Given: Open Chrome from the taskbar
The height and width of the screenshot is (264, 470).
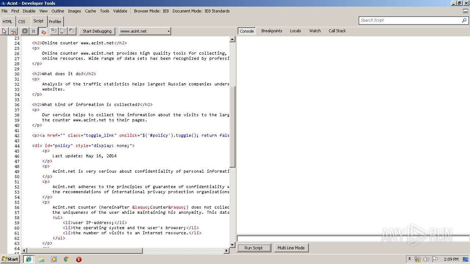Looking at the screenshot, I should pyautogui.click(x=66, y=259).
